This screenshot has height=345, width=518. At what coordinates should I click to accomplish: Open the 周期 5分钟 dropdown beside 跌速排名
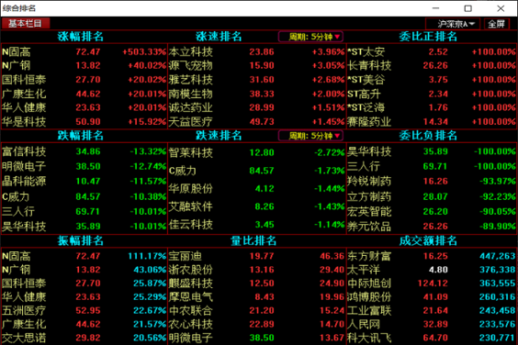[310, 136]
